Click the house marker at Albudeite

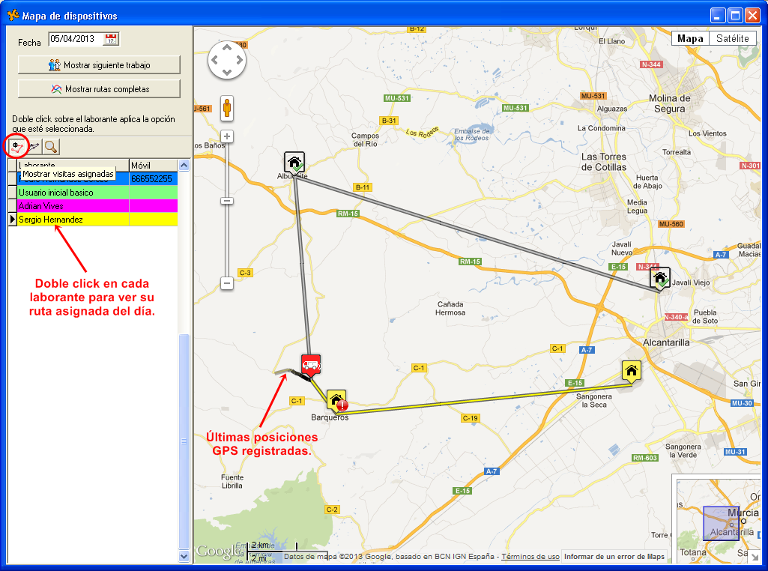294,162
